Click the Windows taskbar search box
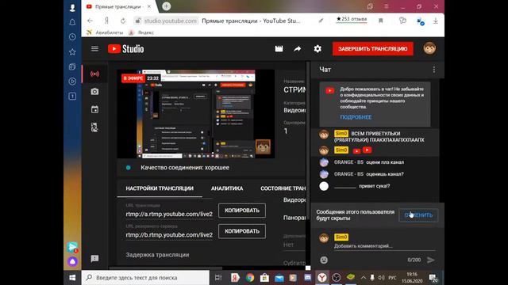This screenshot has height=285, width=508. tap(145, 278)
